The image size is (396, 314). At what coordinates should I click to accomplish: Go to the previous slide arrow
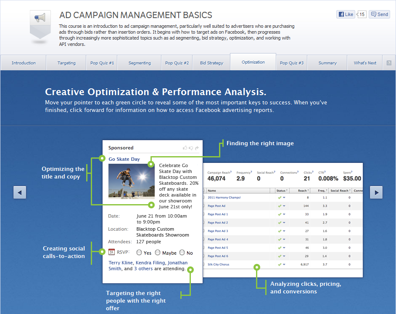20,192
